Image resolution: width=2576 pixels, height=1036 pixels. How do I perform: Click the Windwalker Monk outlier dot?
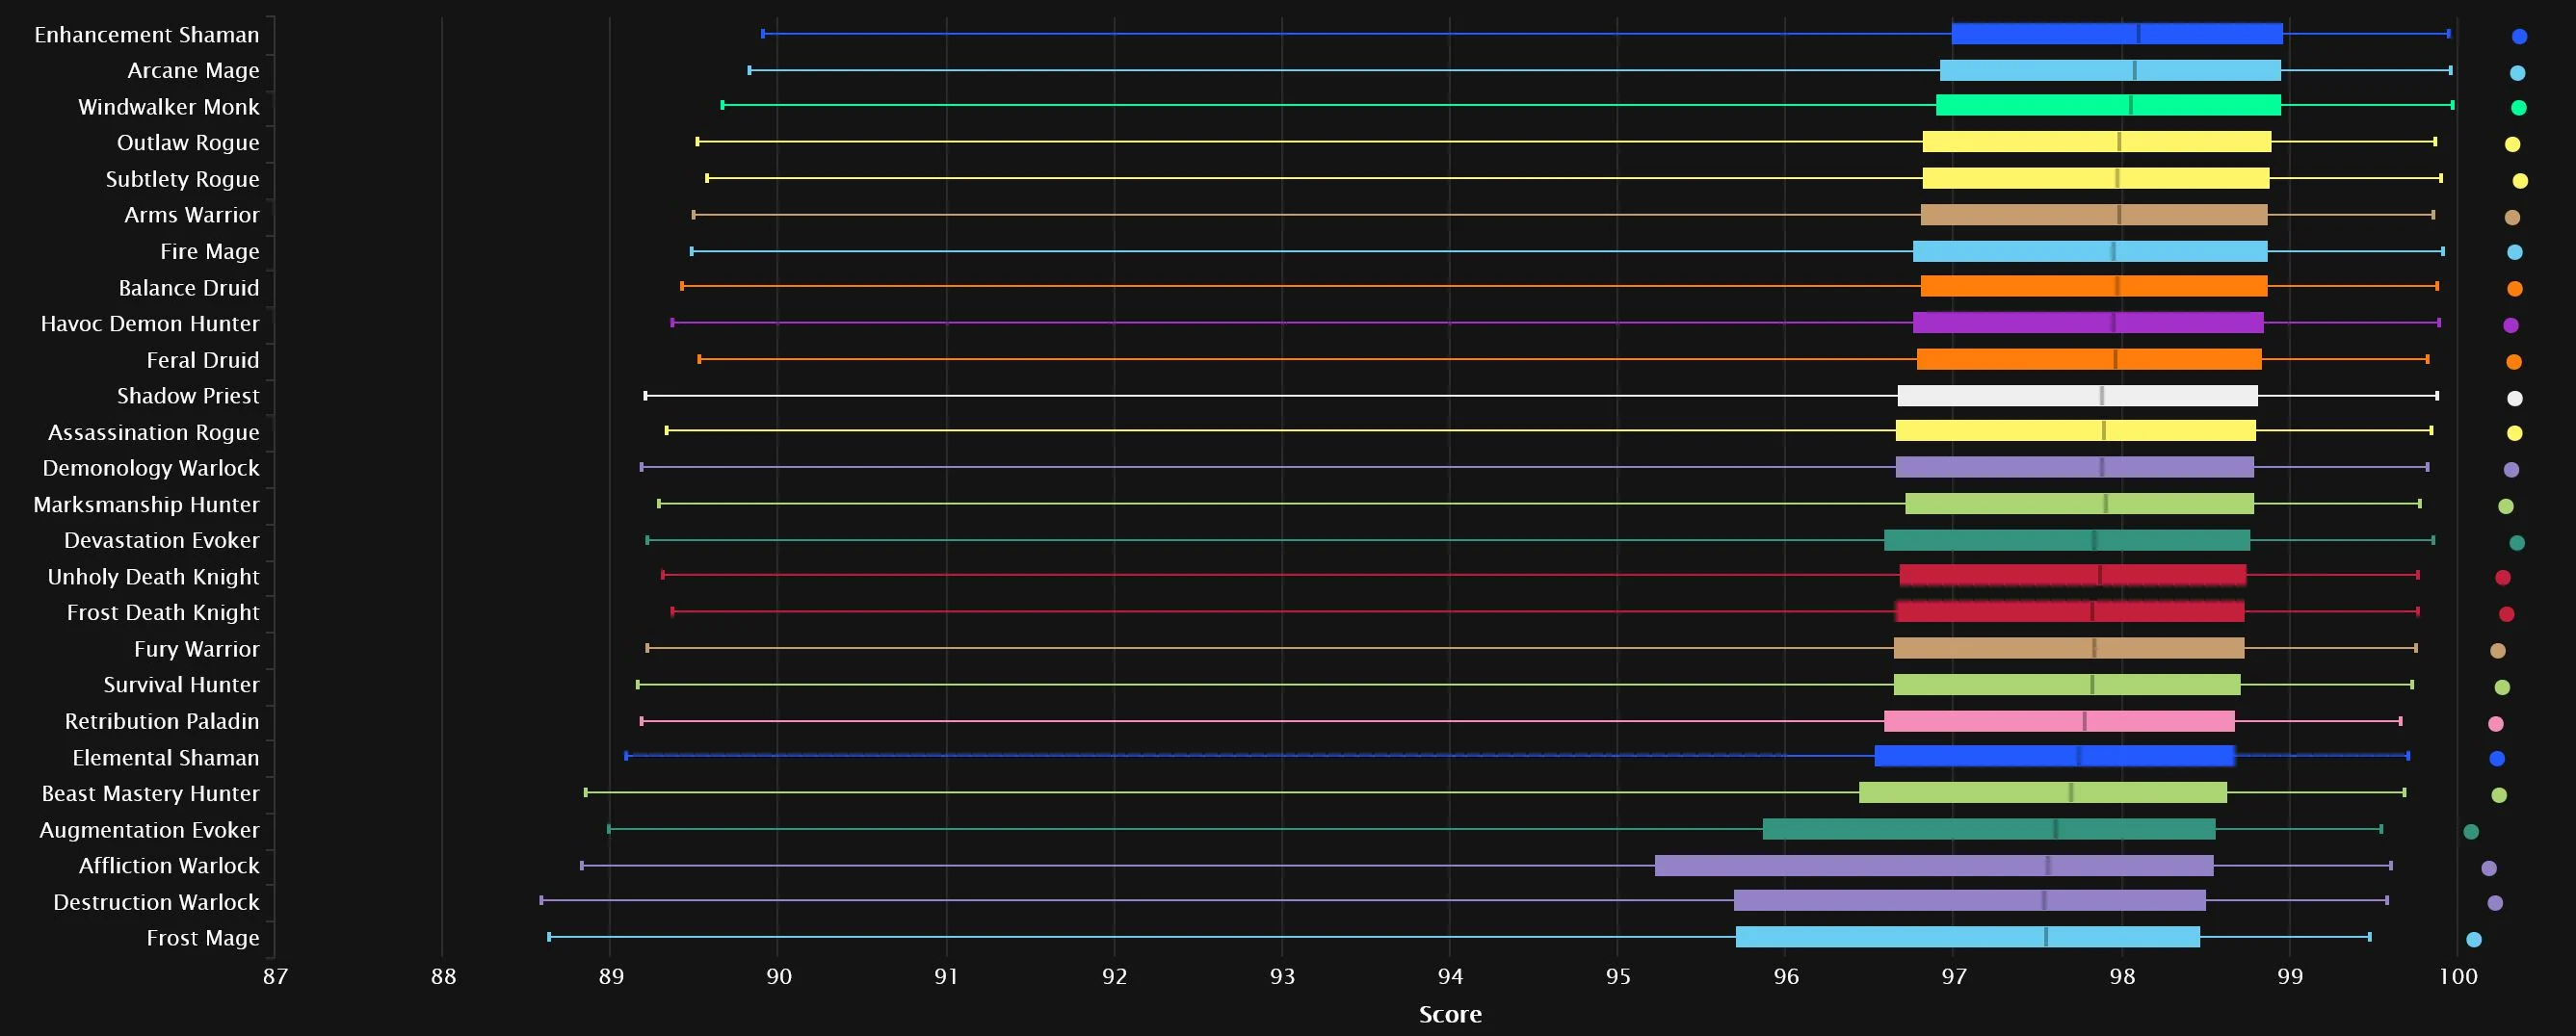pos(2519,108)
